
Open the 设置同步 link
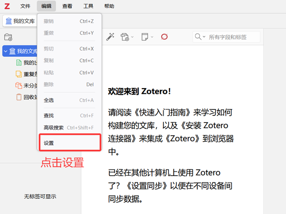click(147, 186)
